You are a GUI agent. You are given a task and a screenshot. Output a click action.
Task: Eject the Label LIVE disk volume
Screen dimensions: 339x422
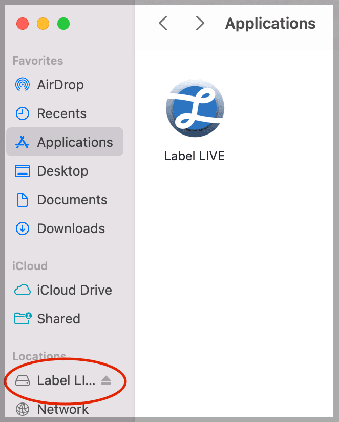click(106, 380)
